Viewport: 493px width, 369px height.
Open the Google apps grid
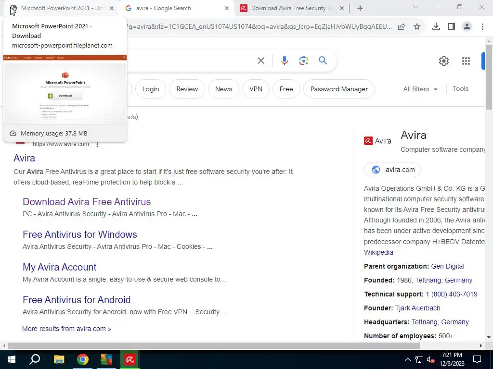pyautogui.click(x=466, y=61)
